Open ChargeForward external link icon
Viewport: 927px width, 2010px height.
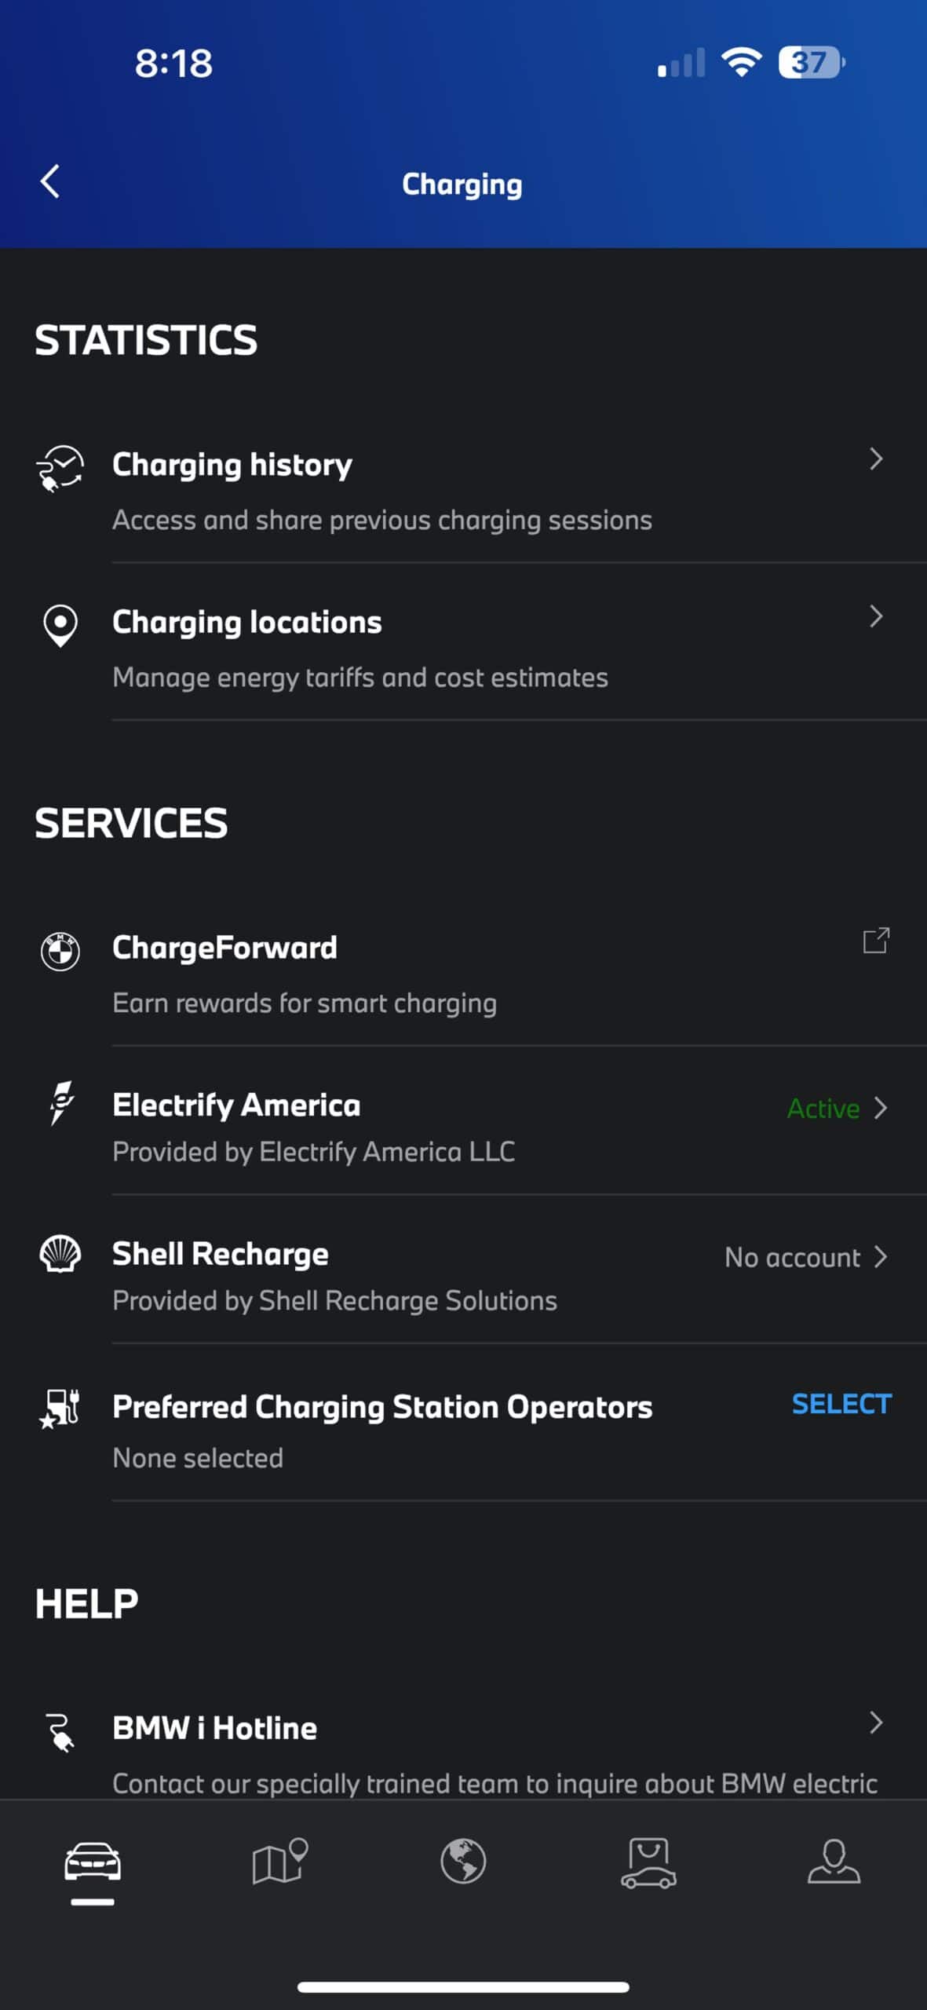pos(876,941)
